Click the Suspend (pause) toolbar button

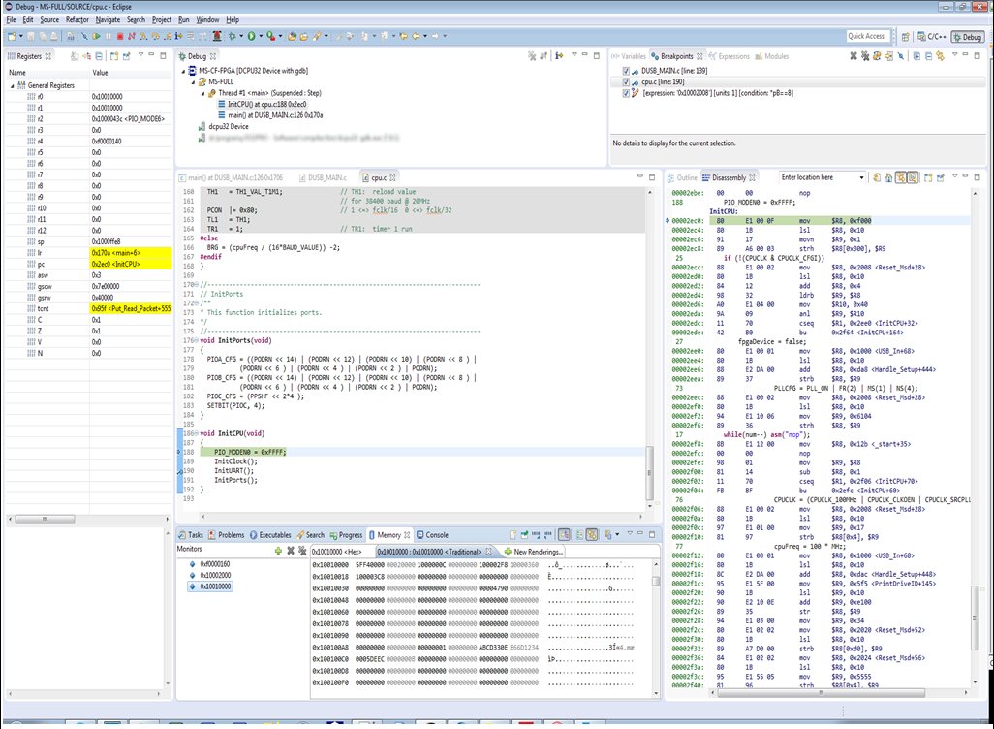pos(109,36)
